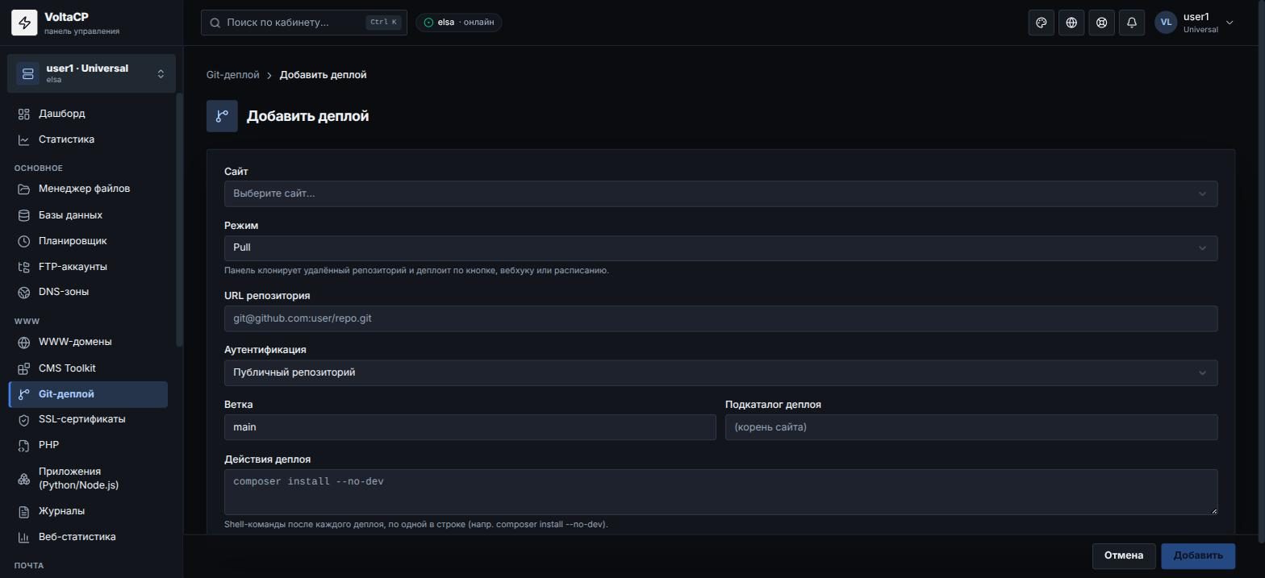Click the Менеджер файлов folder icon
This screenshot has height=578, width=1265.
(x=24, y=189)
